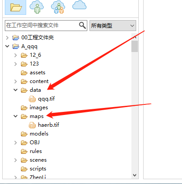Select the rules folder name

coord(36,151)
